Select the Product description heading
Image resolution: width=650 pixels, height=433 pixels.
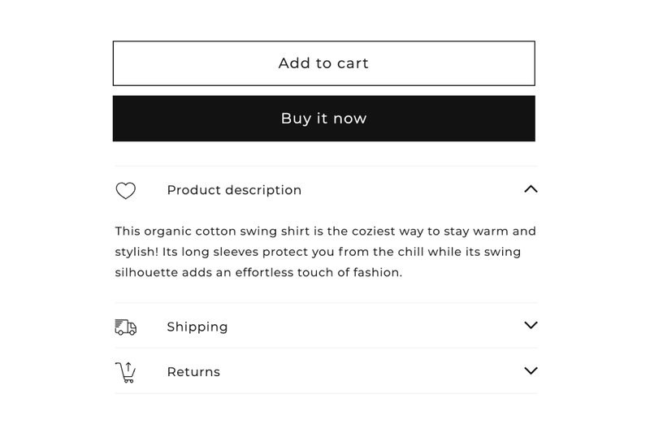coord(234,190)
